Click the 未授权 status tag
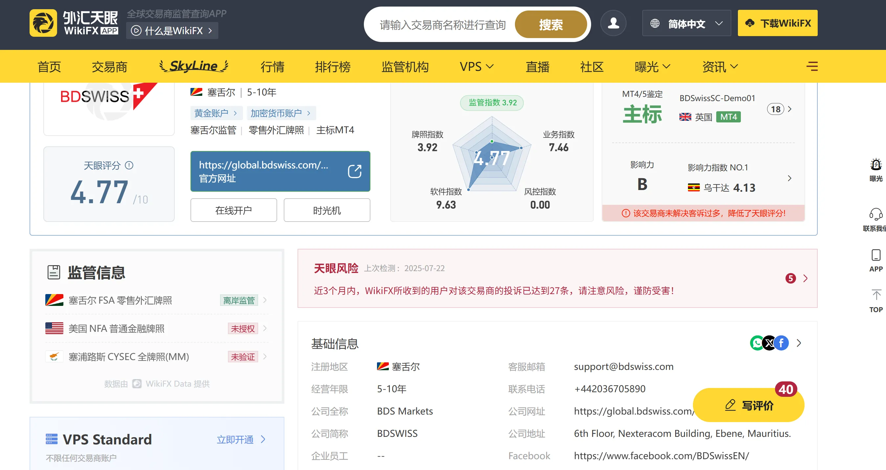This screenshot has width=886, height=470. (243, 328)
